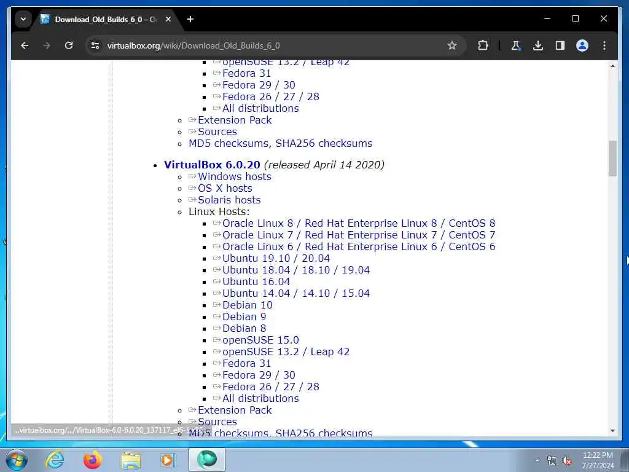View site information icon in address bar
This screenshot has height=472, width=629.
[95, 45]
